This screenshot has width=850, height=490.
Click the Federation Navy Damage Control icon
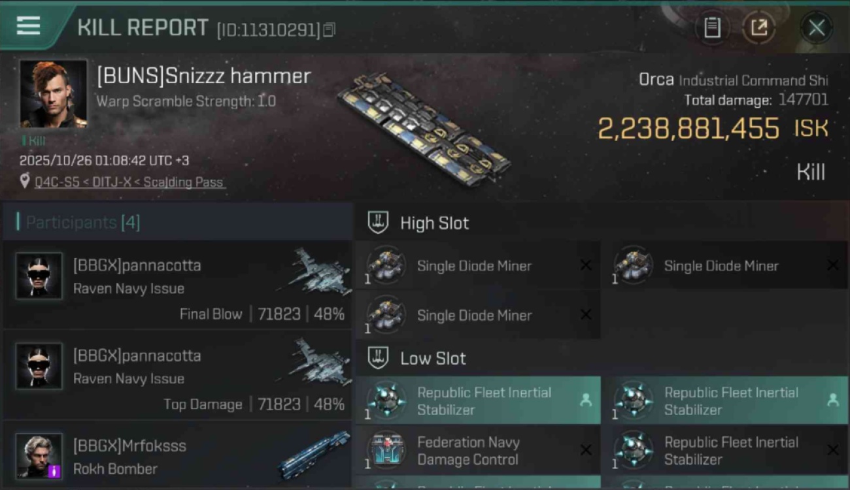coord(386,450)
